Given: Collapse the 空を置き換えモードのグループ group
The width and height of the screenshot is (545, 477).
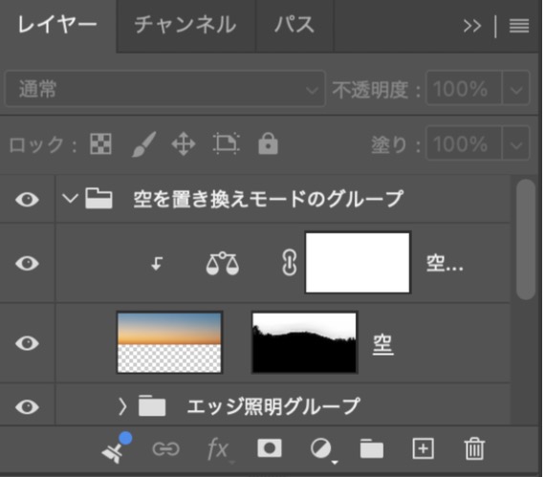Looking at the screenshot, I should tap(70, 199).
